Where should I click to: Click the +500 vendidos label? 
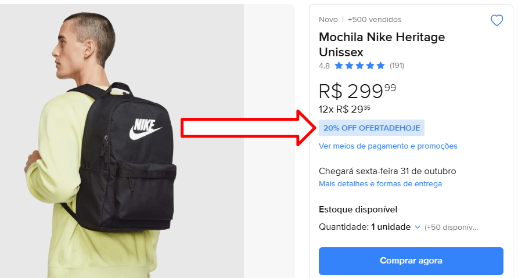pos(375,20)
